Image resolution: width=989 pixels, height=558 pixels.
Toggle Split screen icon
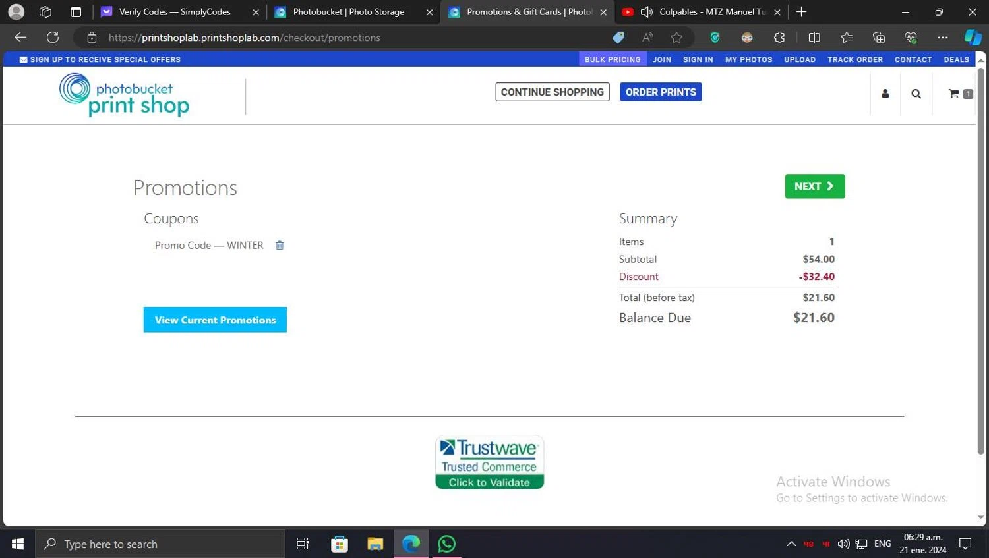coord(814,38)
